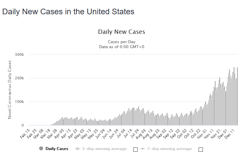Show the 3-day moving average series
This screenshot has width=243, height=158.
click(x=104, y=149)
